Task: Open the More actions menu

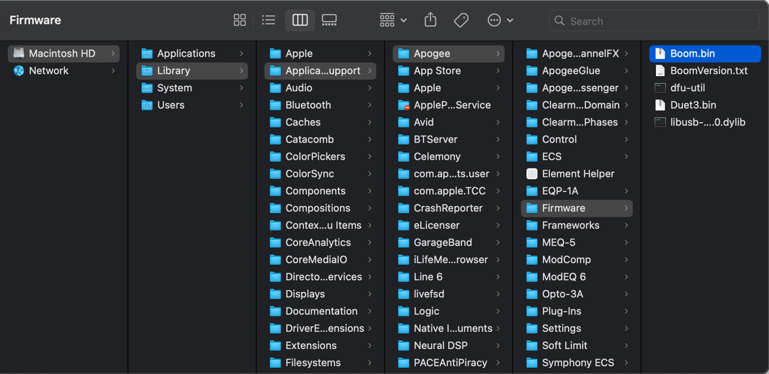Action: tap(499, 20)
